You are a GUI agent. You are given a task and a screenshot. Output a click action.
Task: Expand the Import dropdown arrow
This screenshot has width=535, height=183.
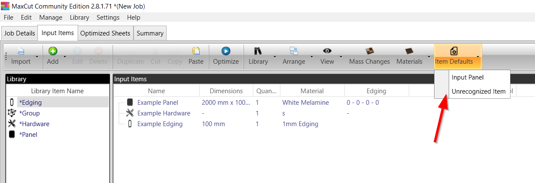(37, 56)
